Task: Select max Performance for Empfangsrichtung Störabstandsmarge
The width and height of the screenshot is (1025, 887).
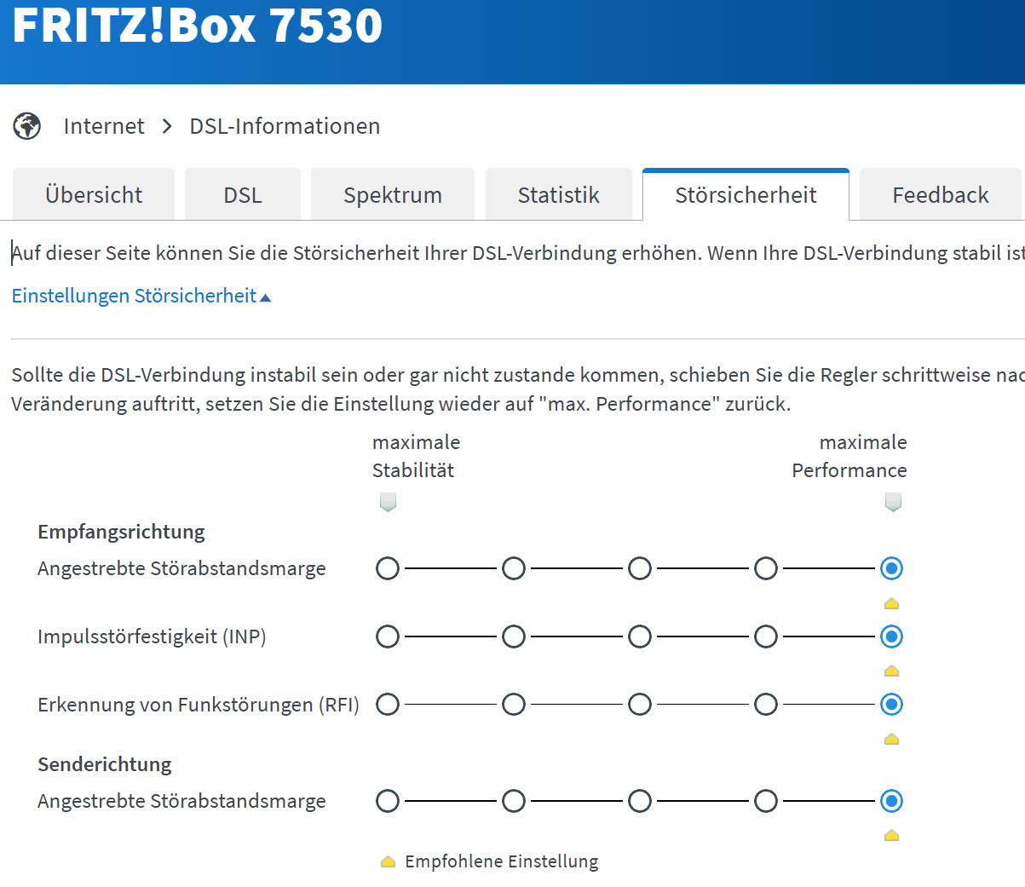Action: click(892, 568)
